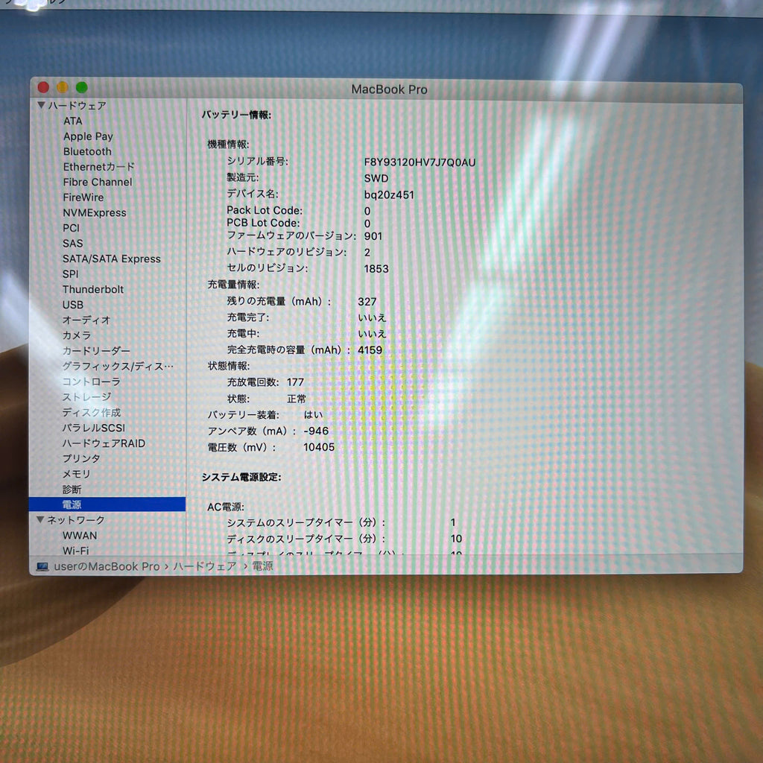Open the FireWire entry
This screenshot has height=763, width=763.
(x=83, y=197)
